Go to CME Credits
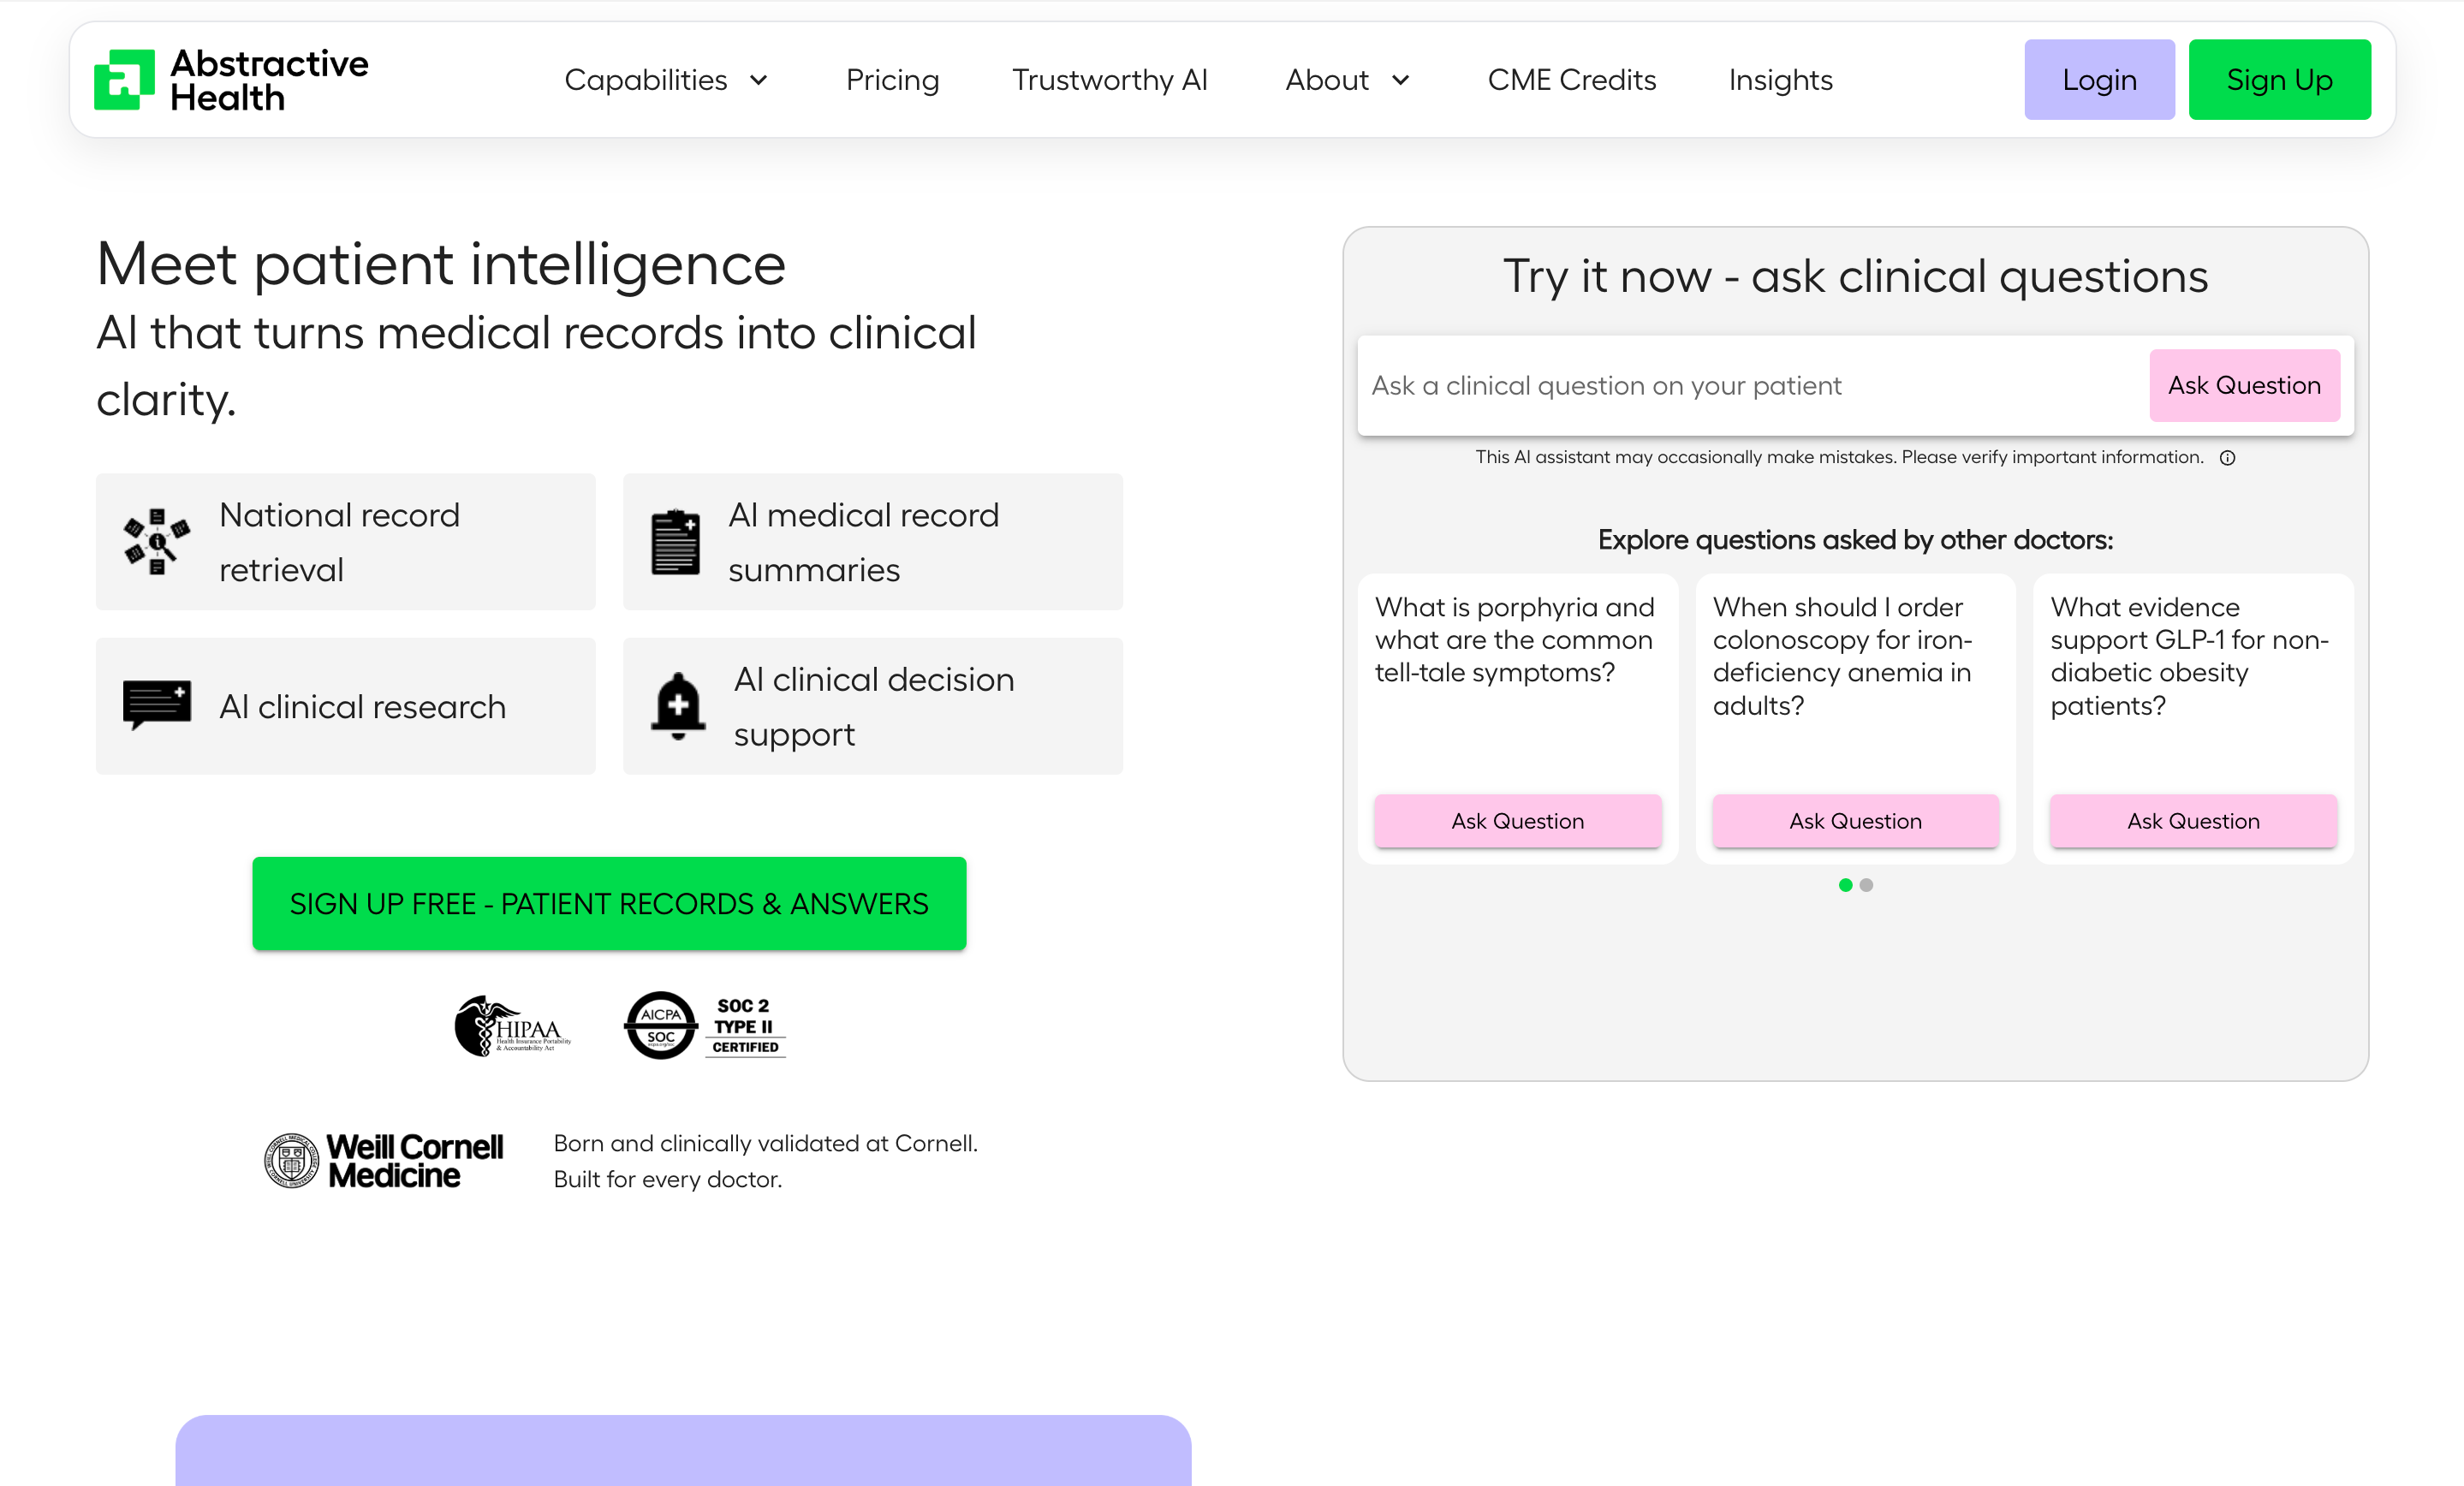Screen dimensions: 2464x1486 [1571, 80]
